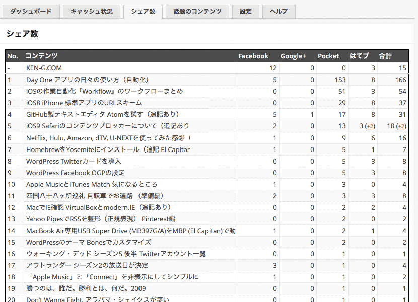Click the コンテンツ column header

pos(41,56)
